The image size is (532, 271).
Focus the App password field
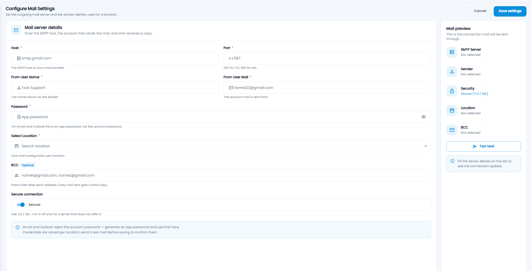click(221, 117)
